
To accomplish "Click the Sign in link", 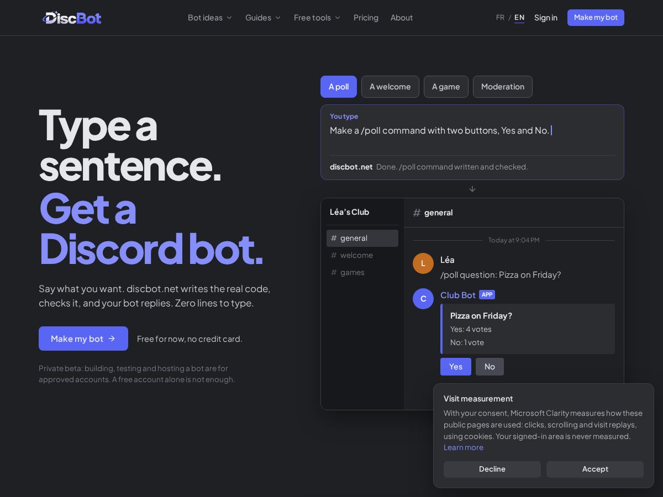I will point(546,18).
